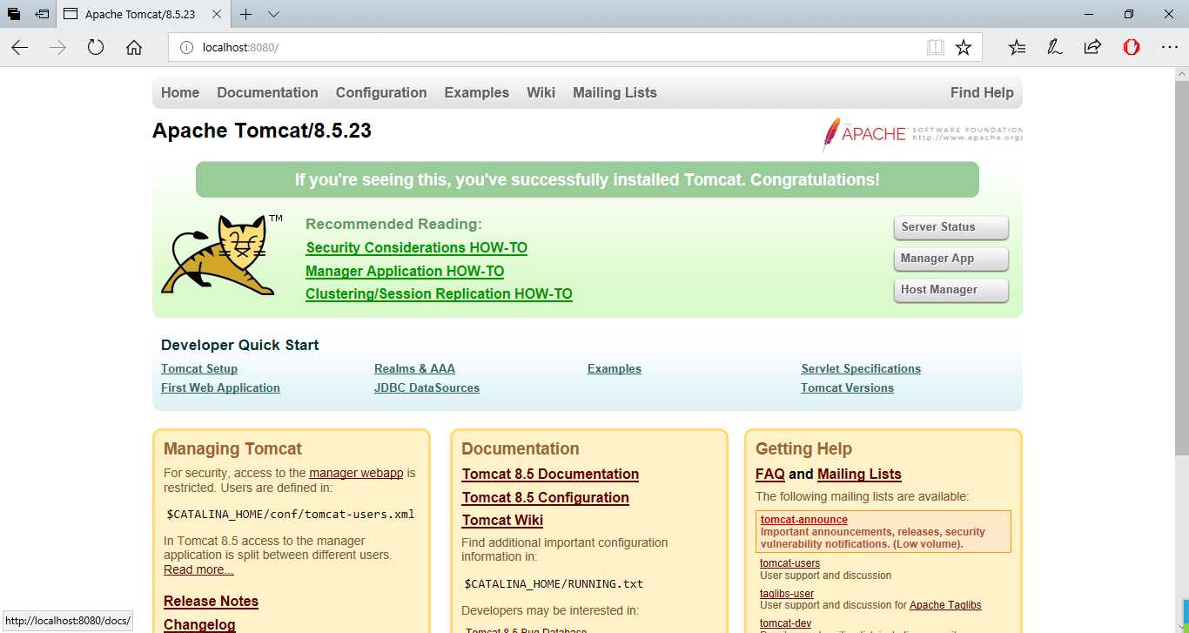Open the Favorites hub icon
Viewport: 1189px width, 633px height.
point(1017,48)
